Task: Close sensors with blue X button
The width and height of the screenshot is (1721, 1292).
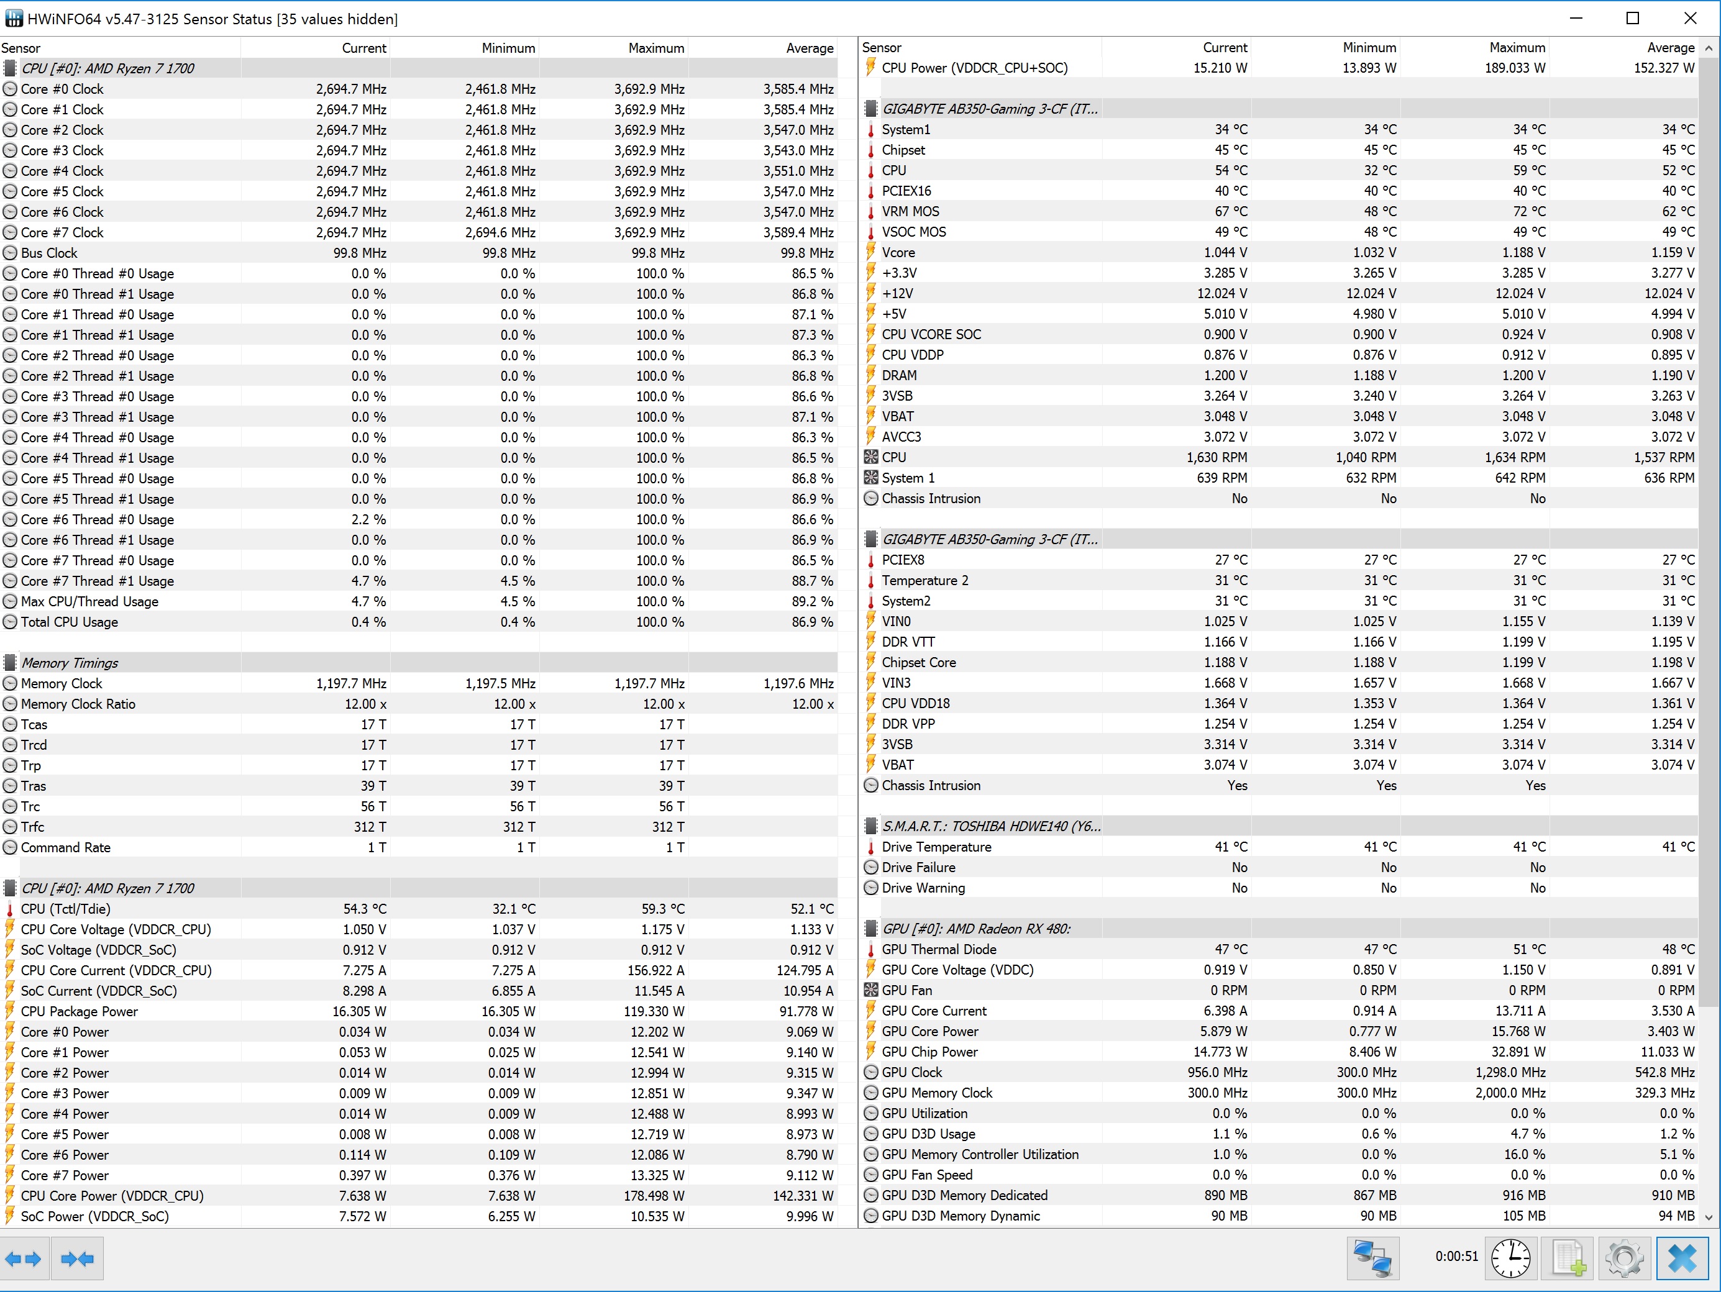Action: click(1682, 1258)
